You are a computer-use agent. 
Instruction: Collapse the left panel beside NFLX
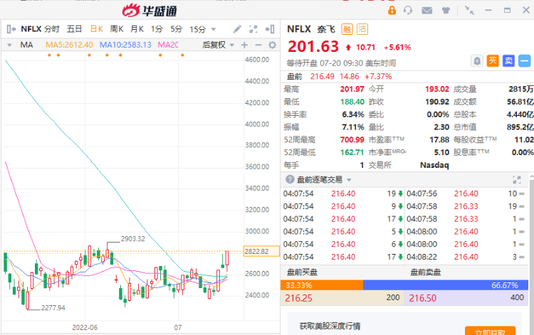(x=11, y=29)
